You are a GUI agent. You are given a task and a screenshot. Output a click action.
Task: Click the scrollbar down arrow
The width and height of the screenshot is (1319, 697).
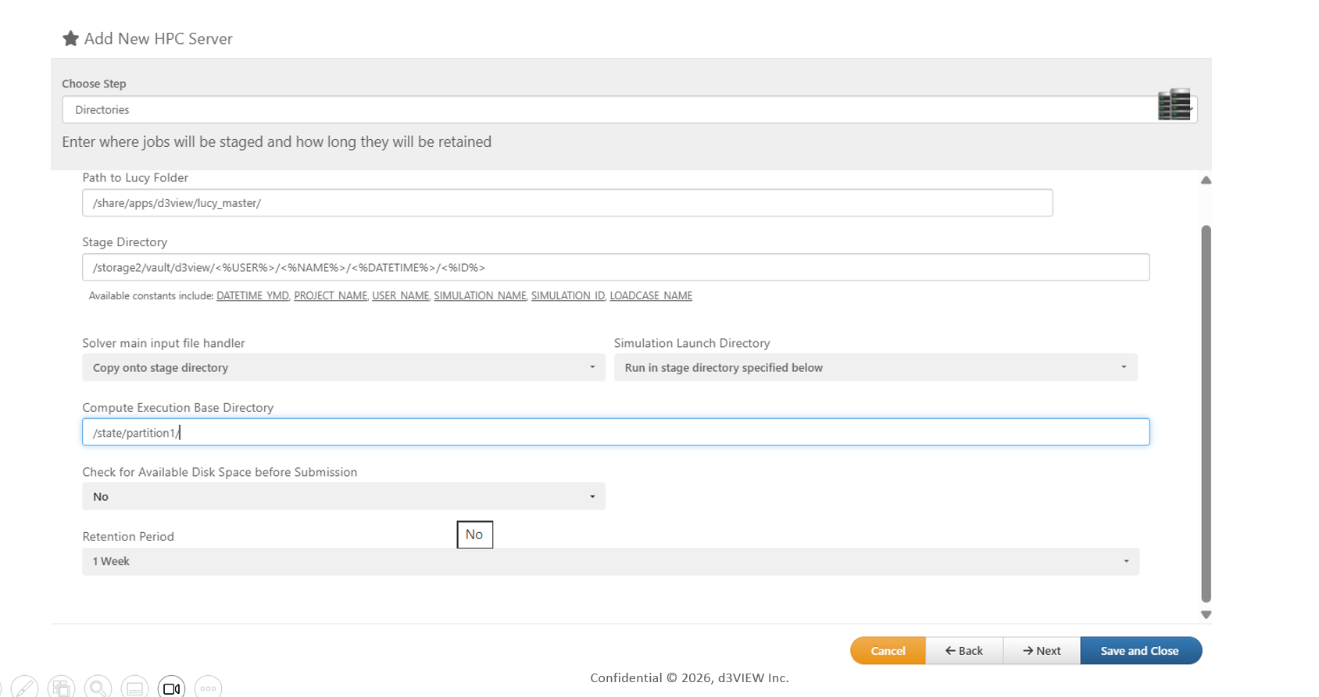click(x=1206, y=615)
